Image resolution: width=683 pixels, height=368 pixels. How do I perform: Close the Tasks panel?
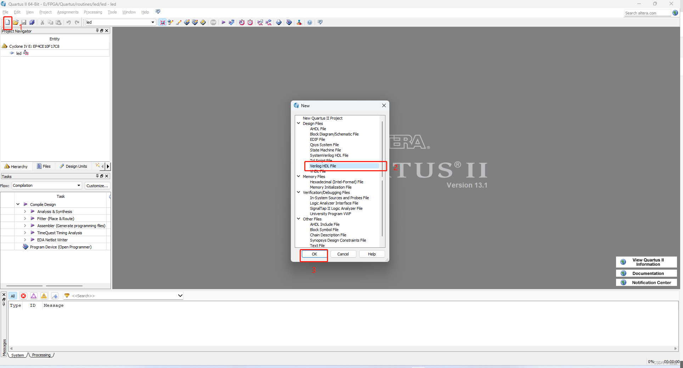point(107,176)
